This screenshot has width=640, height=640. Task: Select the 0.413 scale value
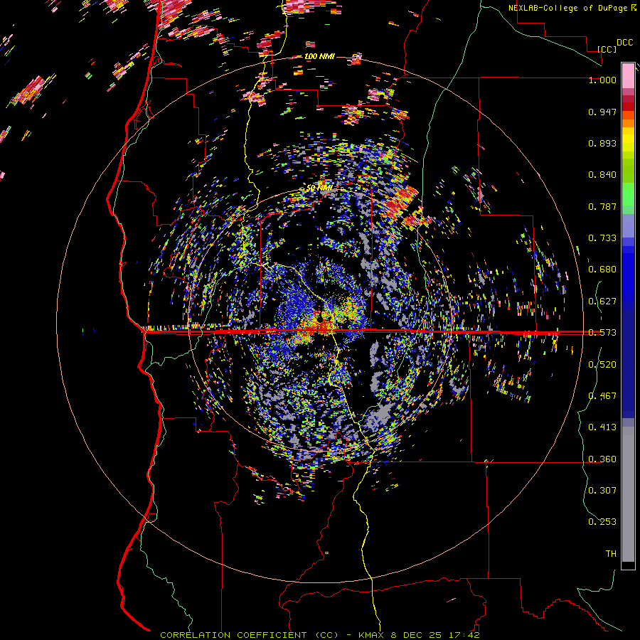(x=602, y=427)
